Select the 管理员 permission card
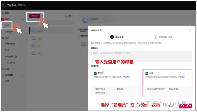Viewport: 197px width, 112px height. (116, 83)
